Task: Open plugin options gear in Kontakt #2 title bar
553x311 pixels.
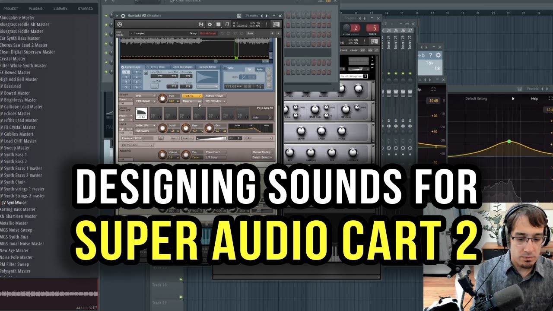Action: coord(123,16)
